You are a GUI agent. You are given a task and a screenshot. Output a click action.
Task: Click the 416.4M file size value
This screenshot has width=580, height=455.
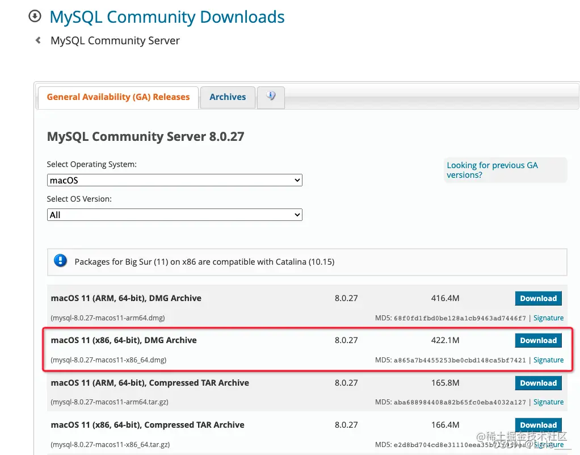point(445,298)
